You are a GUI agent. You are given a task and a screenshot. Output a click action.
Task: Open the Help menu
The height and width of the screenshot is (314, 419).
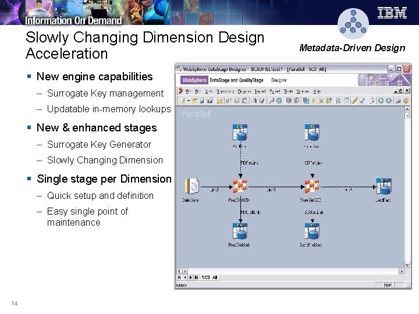pyautogui.click(x=317, y=91)
